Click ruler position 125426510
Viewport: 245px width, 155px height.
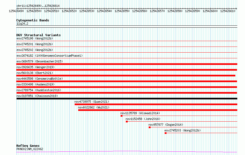click(x=51, y=11)
